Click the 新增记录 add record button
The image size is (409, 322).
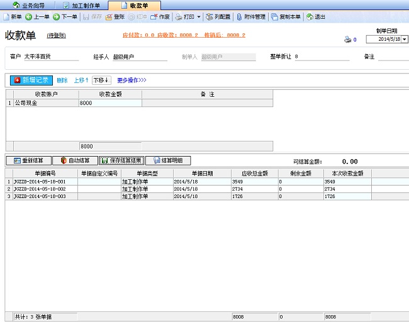31,80
